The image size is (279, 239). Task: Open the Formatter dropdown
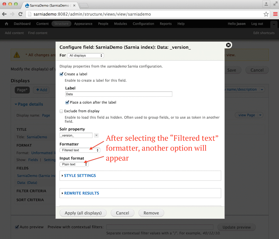click(80, 150)
